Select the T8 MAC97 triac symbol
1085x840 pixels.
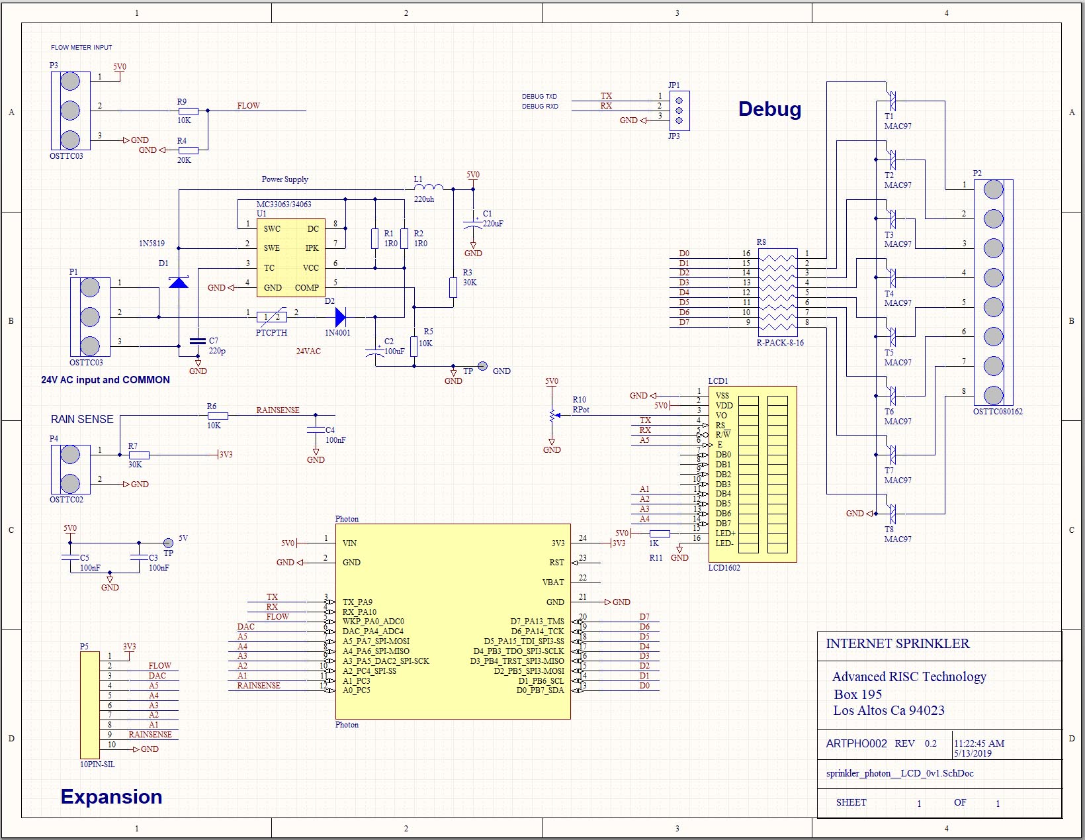point(892,514)
